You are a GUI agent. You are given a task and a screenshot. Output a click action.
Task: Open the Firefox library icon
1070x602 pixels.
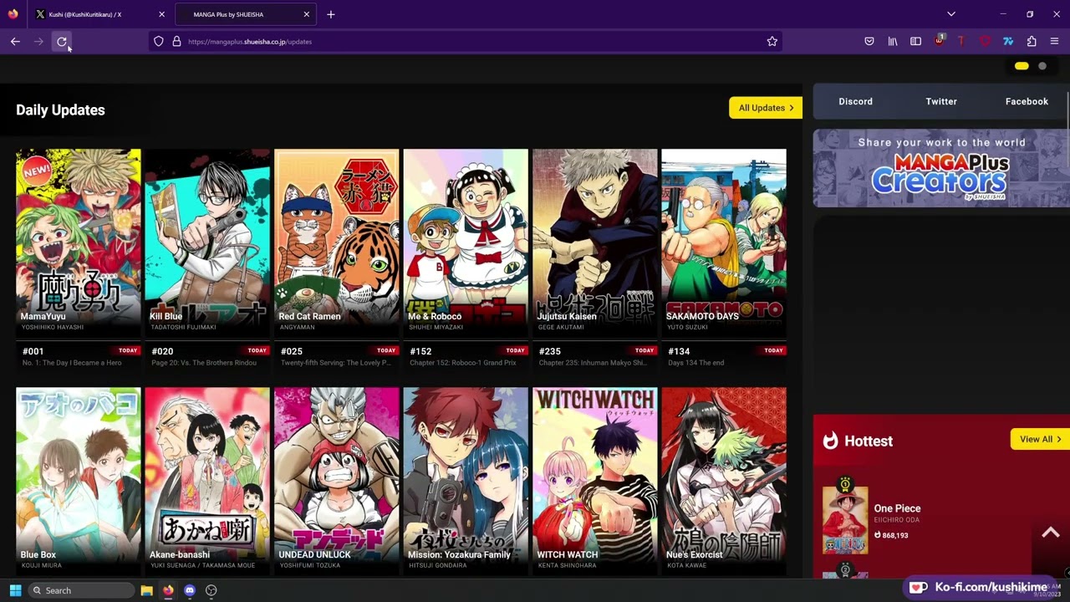pyautogui.click(x=893, y=41)
